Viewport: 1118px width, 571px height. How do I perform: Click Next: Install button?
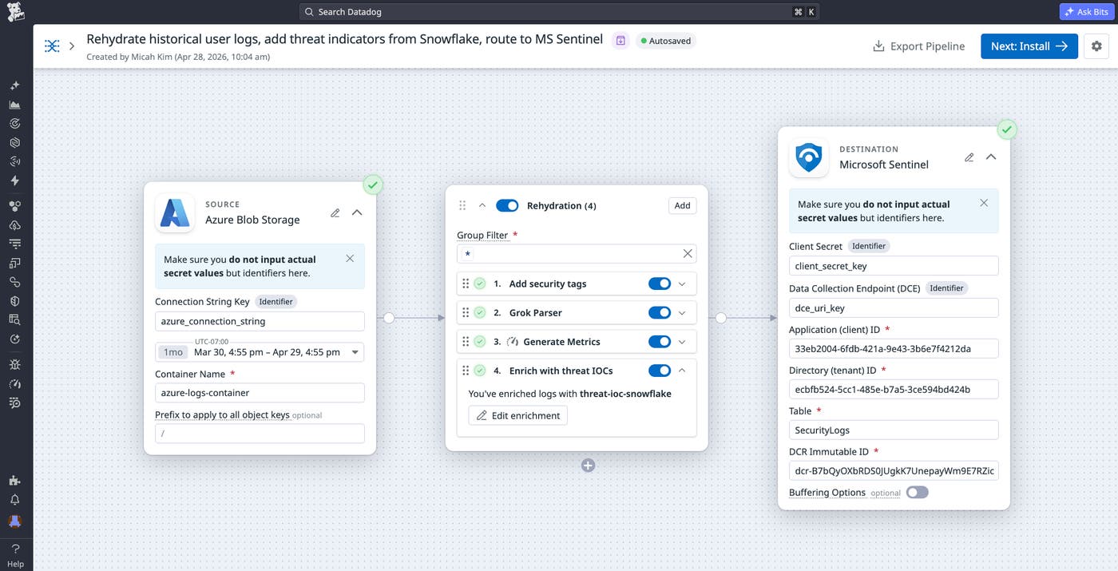coord(1029,46)
